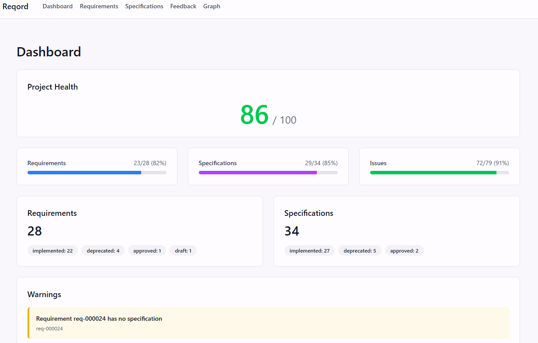Open the Feedback navigation item
Image resolution: width=538 pixels, height=343 pixels.
[x=183, y=6]
